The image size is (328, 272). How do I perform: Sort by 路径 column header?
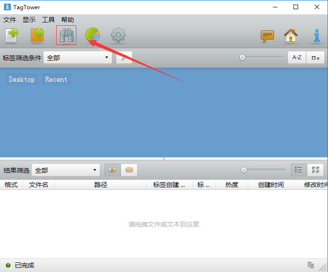[101, 185]
